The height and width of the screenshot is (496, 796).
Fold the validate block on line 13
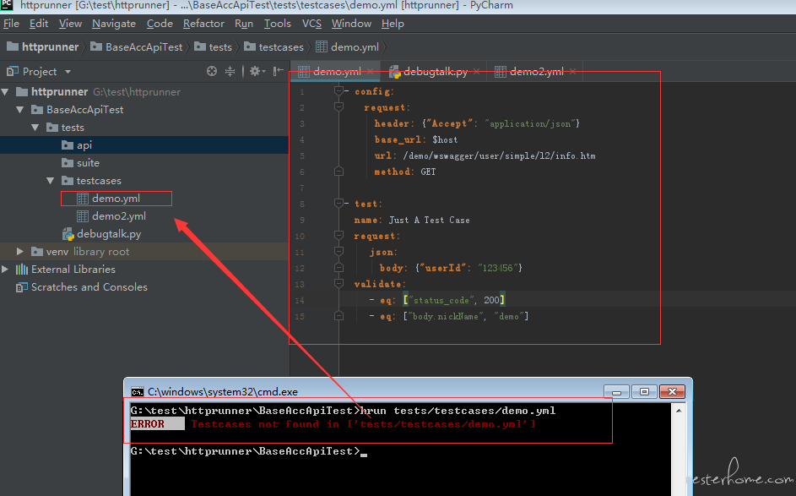tap(339, 284)
